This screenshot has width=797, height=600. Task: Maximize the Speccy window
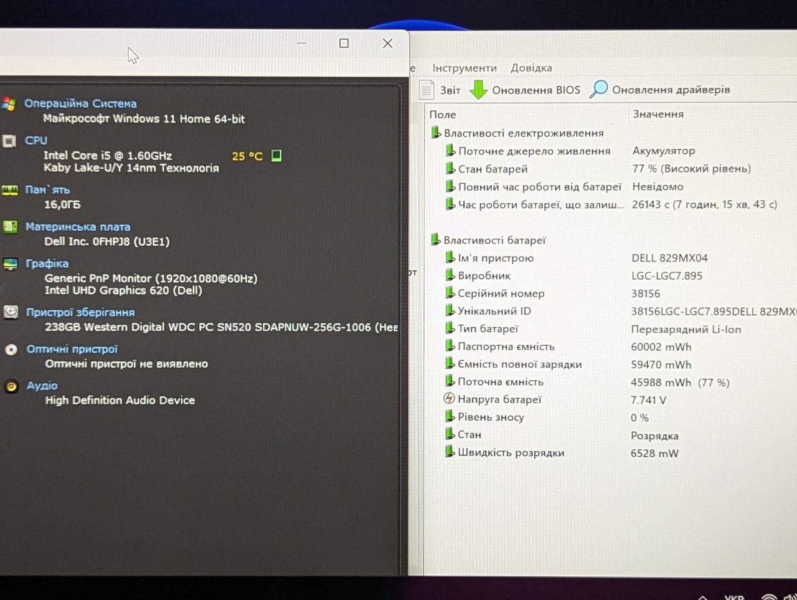click(x=344, y=43)
